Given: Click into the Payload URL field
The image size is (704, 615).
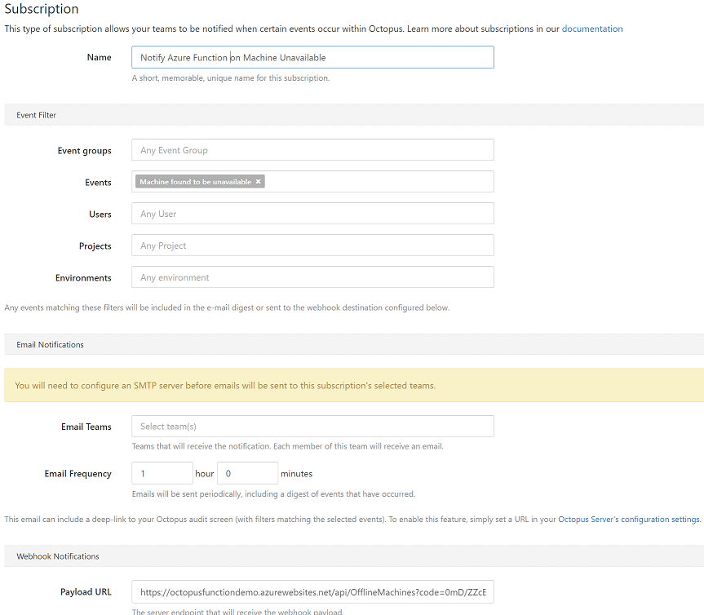Looking at the screenshot, I should coord(312,592).
